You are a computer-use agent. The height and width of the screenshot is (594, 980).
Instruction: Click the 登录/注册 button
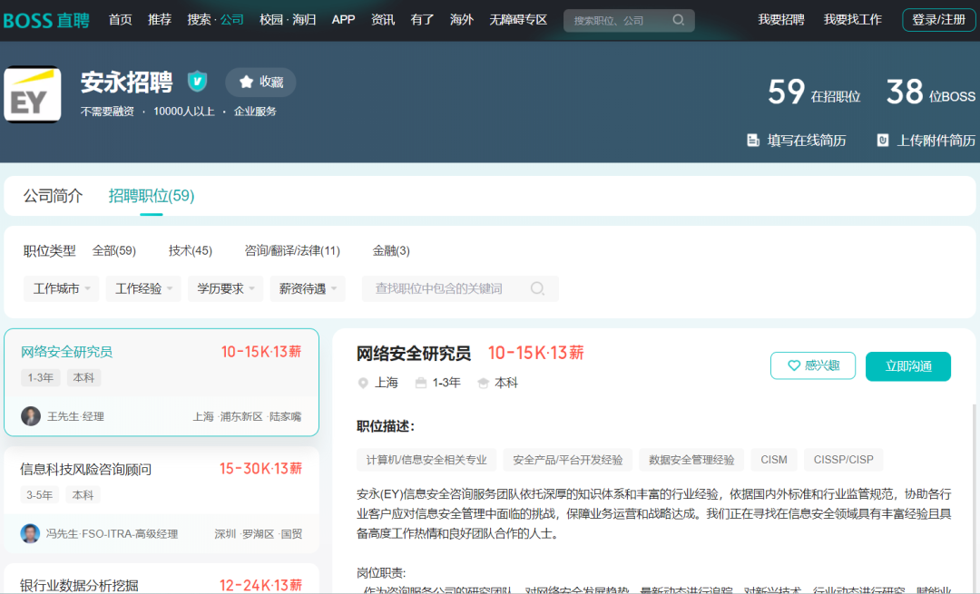pos(939,20)
